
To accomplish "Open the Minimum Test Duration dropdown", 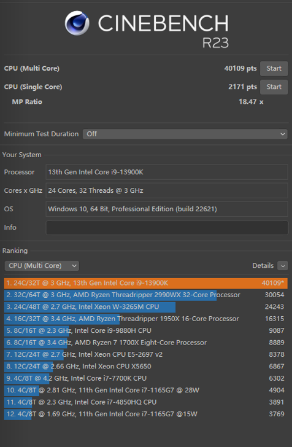I will pyautogui.click(x=185, y=134).
